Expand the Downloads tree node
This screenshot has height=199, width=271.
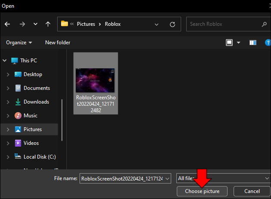pos(8,102)
